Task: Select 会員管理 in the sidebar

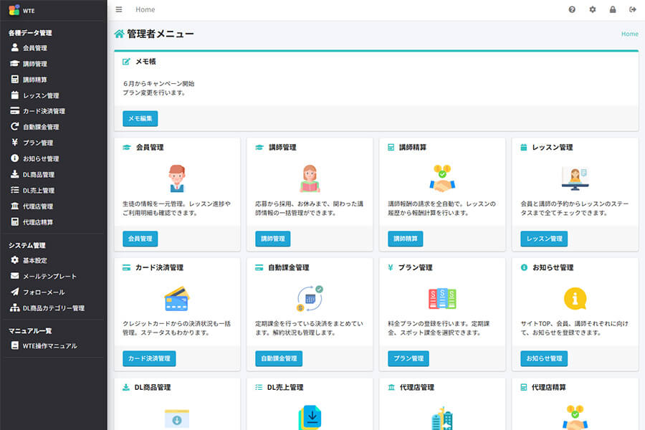Action: 36,49
